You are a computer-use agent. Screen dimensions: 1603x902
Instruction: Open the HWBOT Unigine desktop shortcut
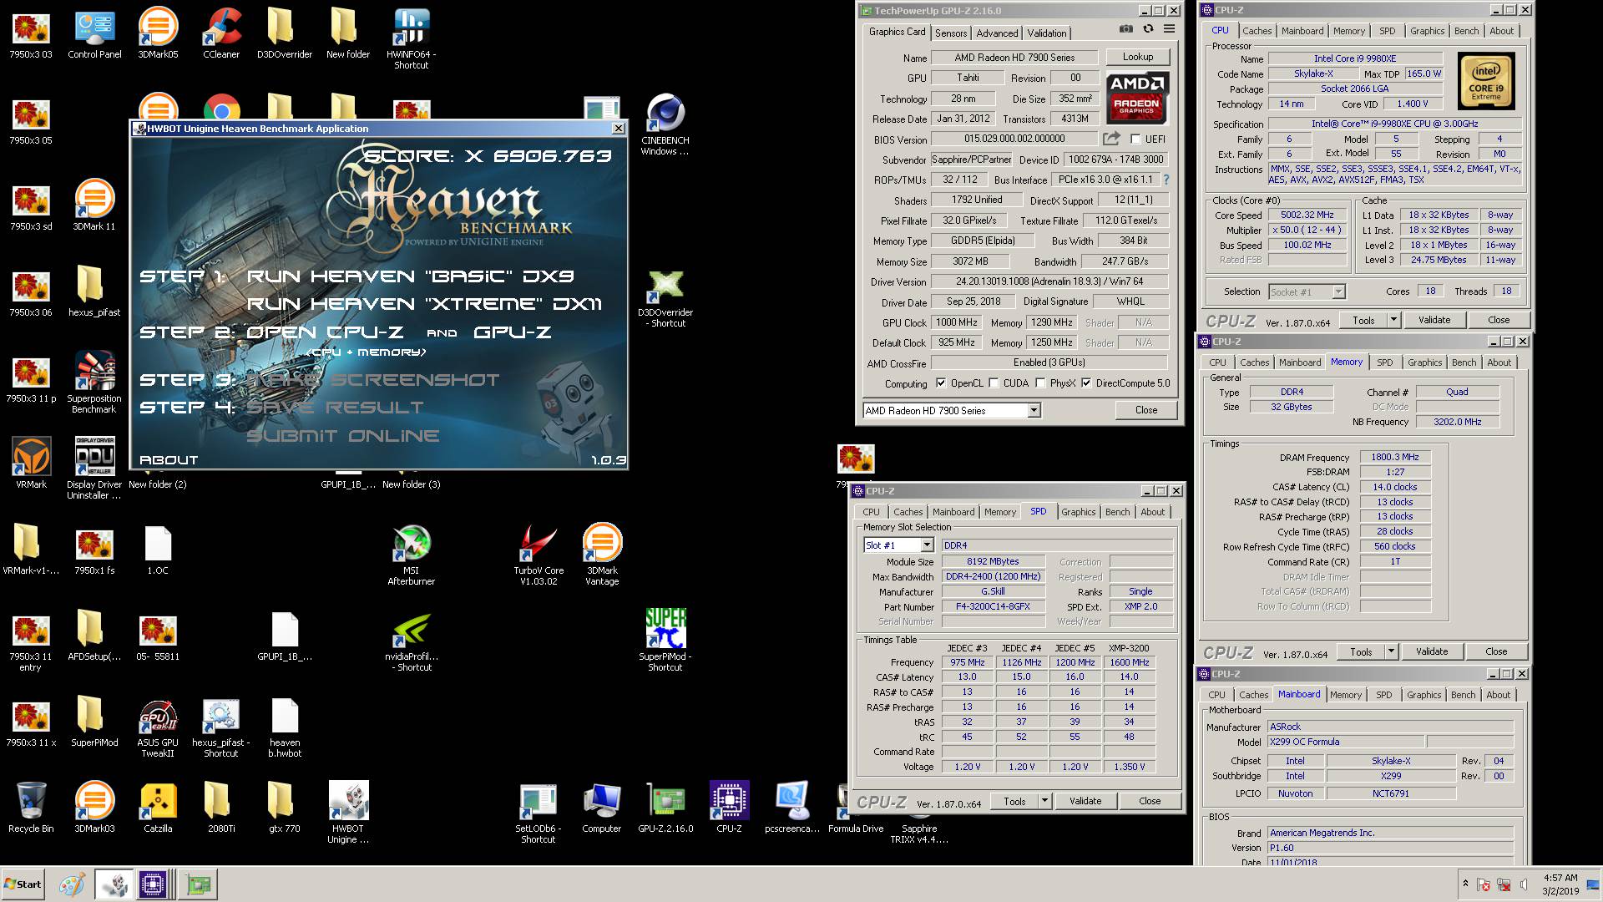pyautogui.click(x=348, y=813)
